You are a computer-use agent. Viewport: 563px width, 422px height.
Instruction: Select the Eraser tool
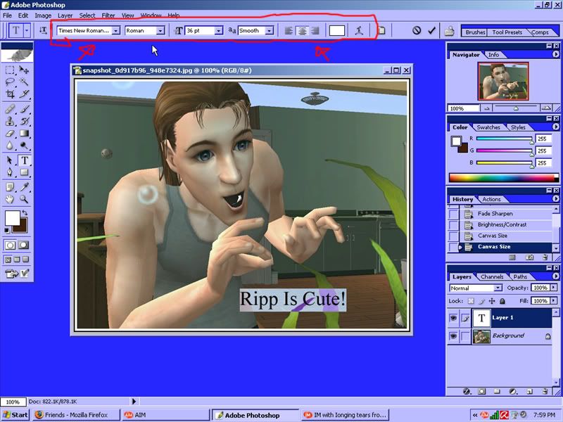[10, 134]
